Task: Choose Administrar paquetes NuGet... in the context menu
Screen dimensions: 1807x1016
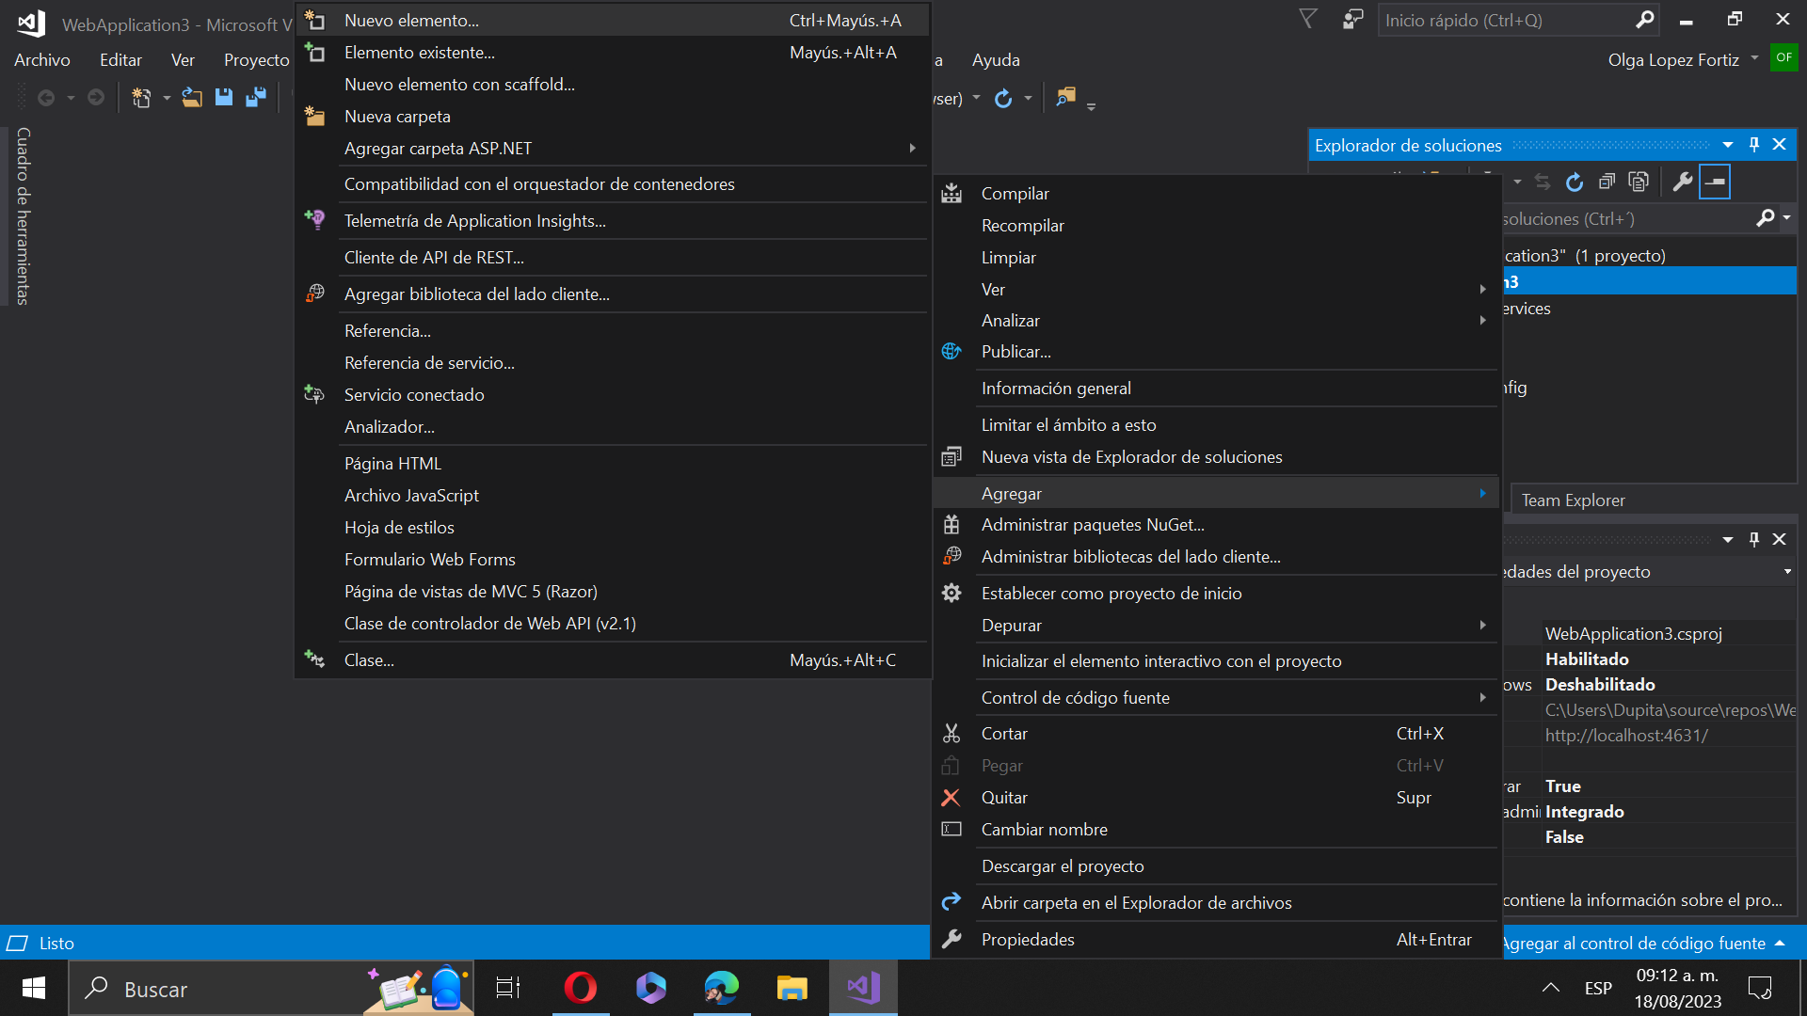Action: coord(1092,525)
